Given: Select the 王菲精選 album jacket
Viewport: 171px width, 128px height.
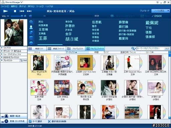Looking at the screenshot, I should click(x=62, y=88).
